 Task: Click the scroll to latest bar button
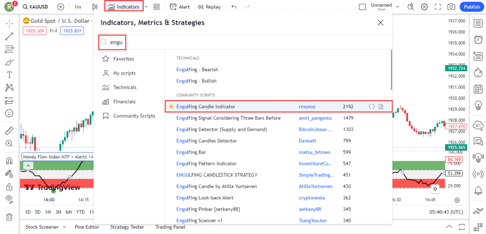[x=435, y=188]
